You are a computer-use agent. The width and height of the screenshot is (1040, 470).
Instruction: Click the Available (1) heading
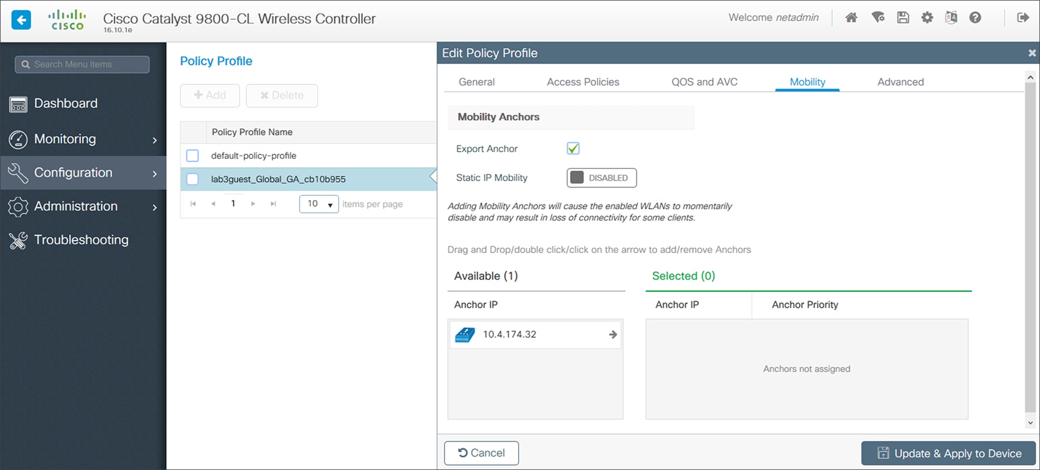[486, 276]
